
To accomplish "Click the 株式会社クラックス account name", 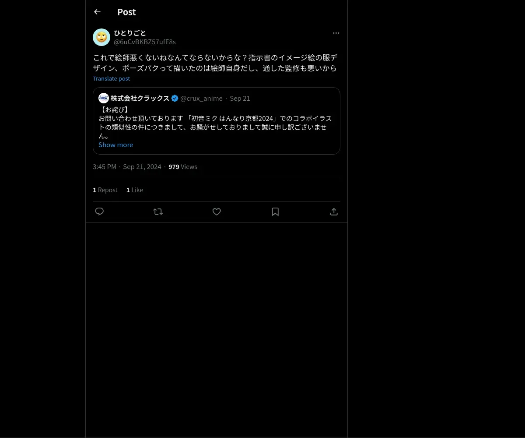I will (140, 98).
